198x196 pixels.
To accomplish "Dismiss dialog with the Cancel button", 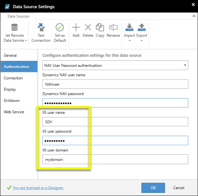I will coord(179,188).
